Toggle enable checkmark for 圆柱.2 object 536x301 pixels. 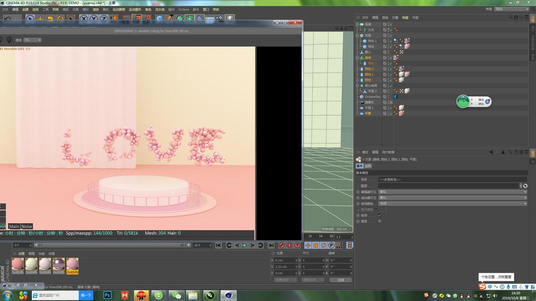(x=391, y=69)
